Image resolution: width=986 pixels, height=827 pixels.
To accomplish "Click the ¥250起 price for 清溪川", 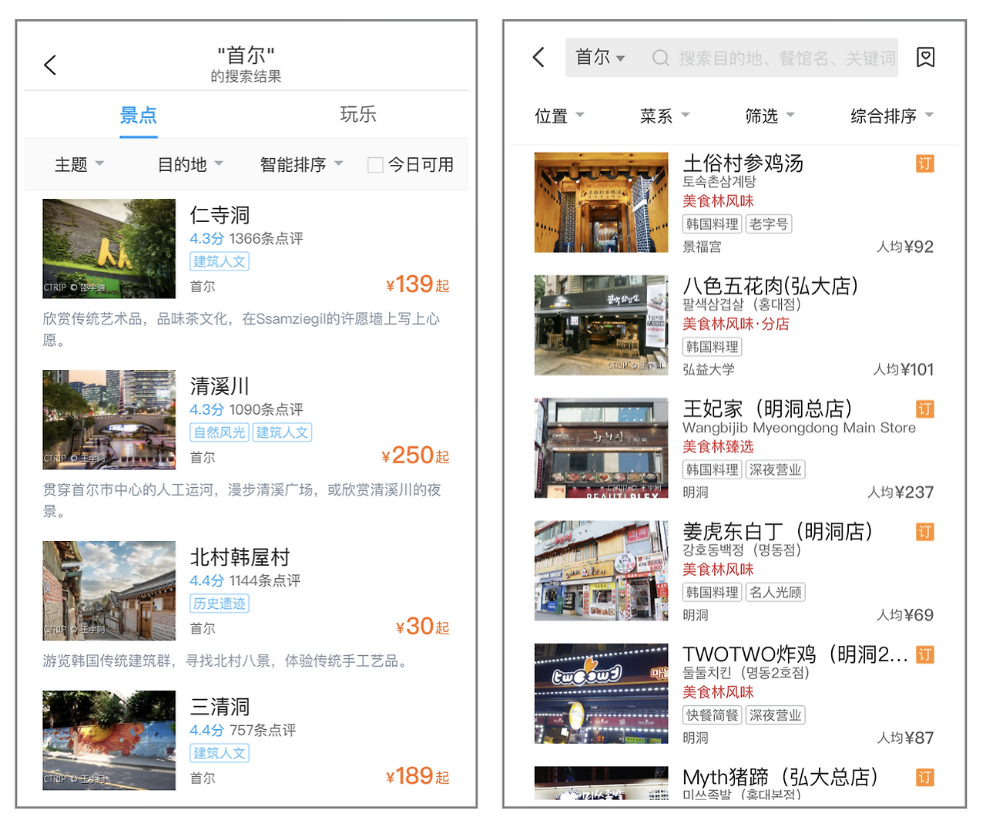I will pyautogui.click(x=415, y=456).
